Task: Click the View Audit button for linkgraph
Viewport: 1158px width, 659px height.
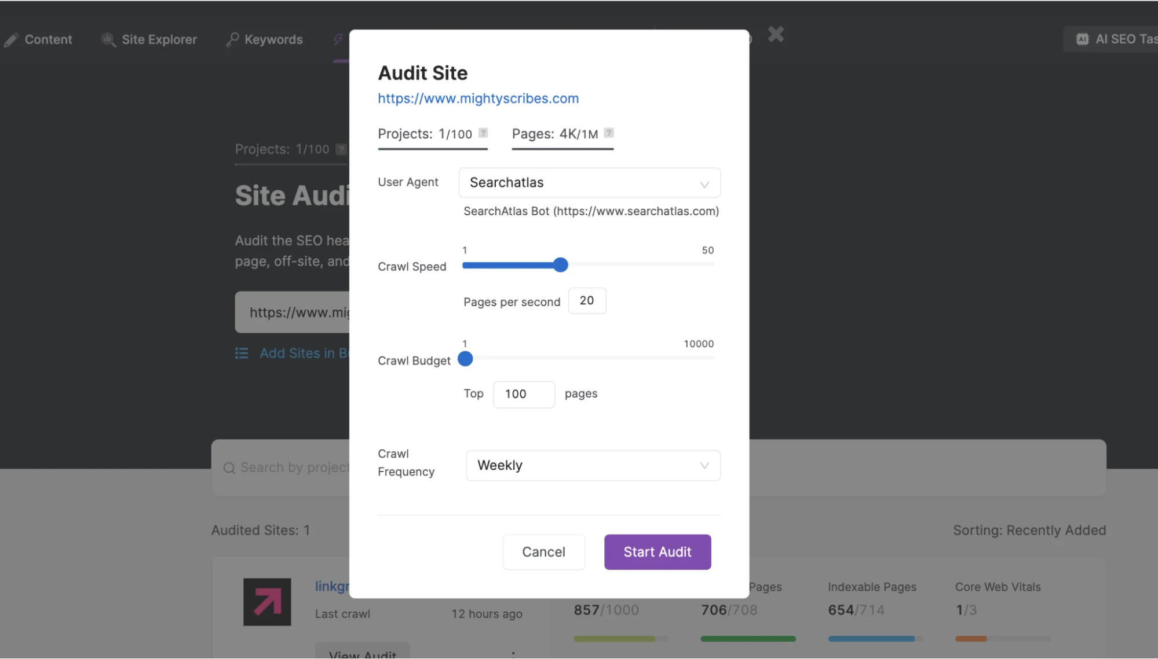Action: click(363, 651)
